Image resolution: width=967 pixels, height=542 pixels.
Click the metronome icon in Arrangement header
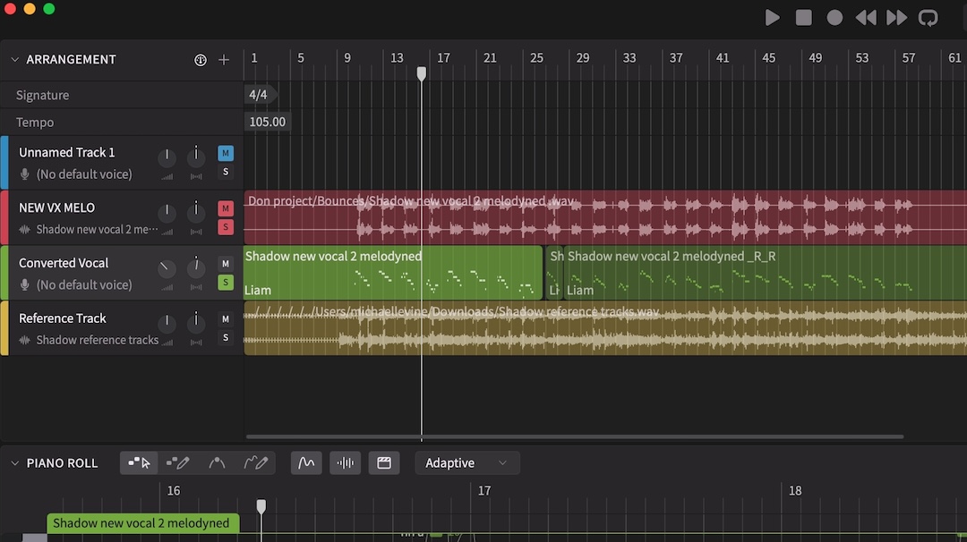coord(201,60)
